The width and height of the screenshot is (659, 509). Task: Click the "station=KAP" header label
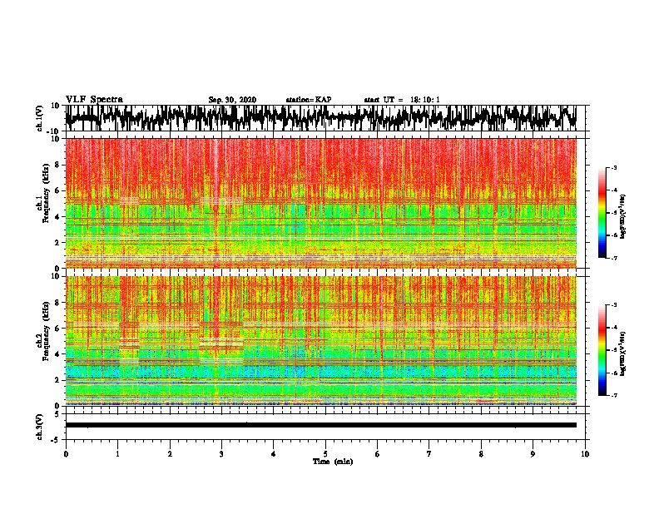[309, 100]
